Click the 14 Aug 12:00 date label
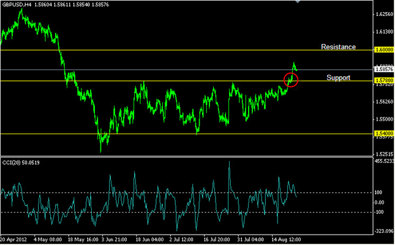395x245 pixels. (286, 239)
